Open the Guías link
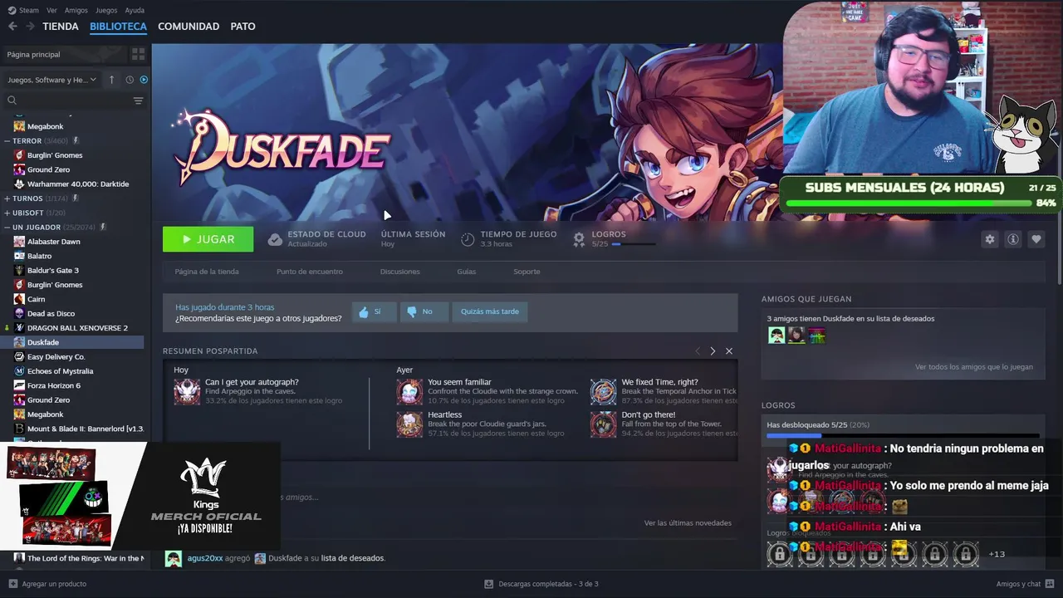 [x=467, y=272]
